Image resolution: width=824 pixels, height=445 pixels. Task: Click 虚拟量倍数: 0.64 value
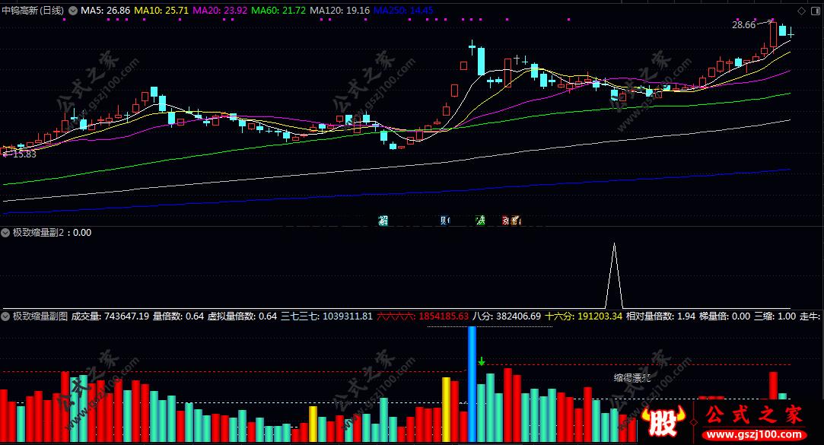[x=242, y=316]
